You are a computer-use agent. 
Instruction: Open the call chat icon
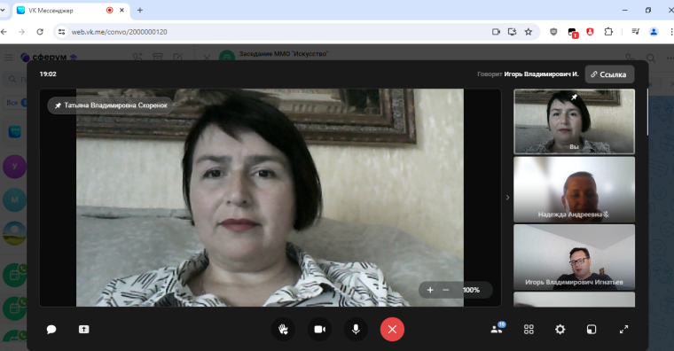[51, 330]
